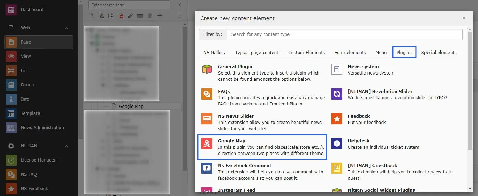Image resolution: width=478 pixels, height=196 pixels.
Task: Click the News system icon
Action: point(337,69)
